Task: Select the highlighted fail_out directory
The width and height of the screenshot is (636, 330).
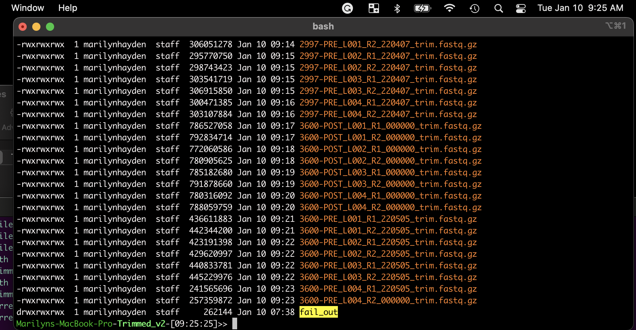Action: 318,312
